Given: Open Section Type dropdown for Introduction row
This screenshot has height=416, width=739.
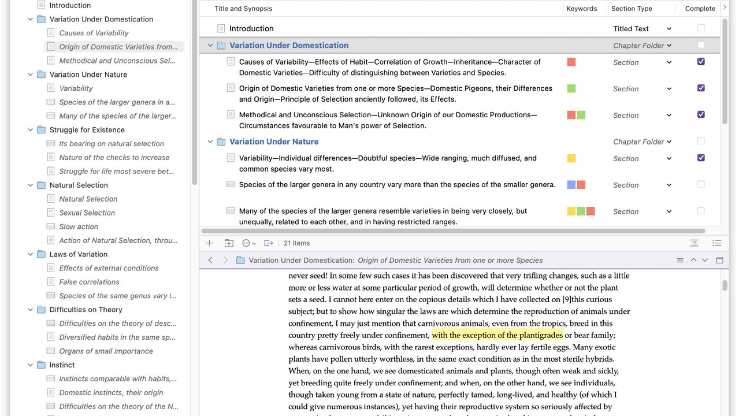Looking at the screenshot, I should pyautogui.click(x=669, y=29).
